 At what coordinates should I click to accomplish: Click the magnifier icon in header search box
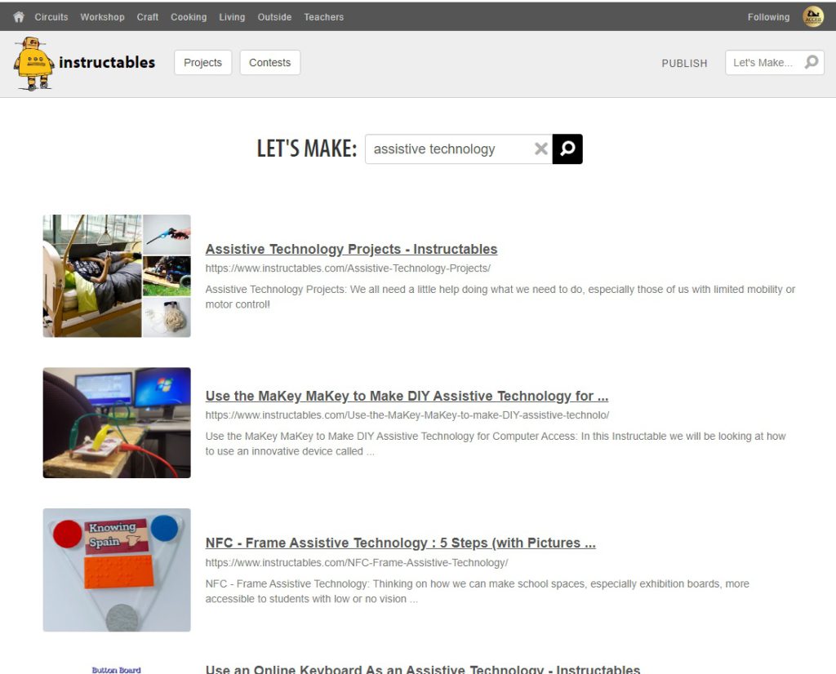[x=812, y=62]
